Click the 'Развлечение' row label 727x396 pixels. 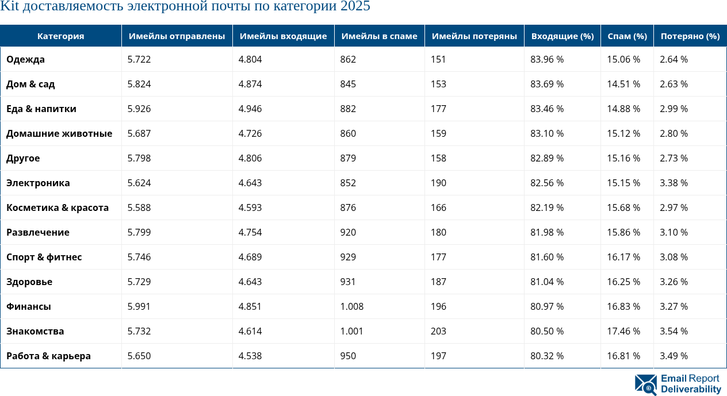38,232
